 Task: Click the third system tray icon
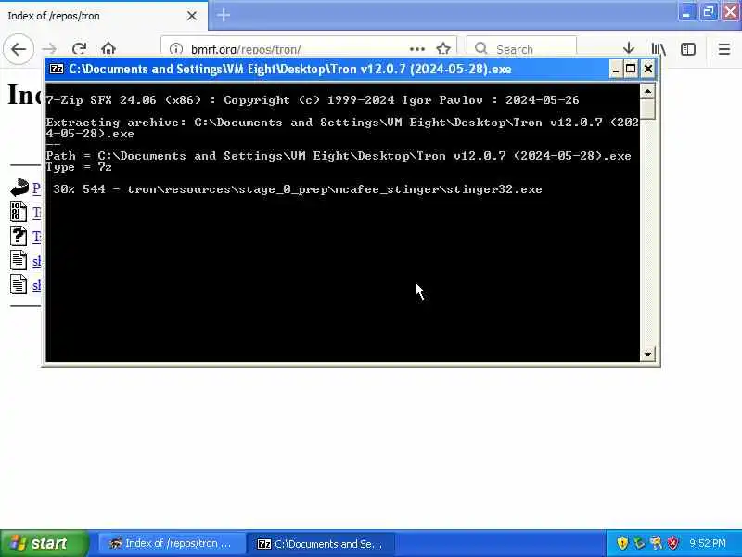[x=656, y=543]
